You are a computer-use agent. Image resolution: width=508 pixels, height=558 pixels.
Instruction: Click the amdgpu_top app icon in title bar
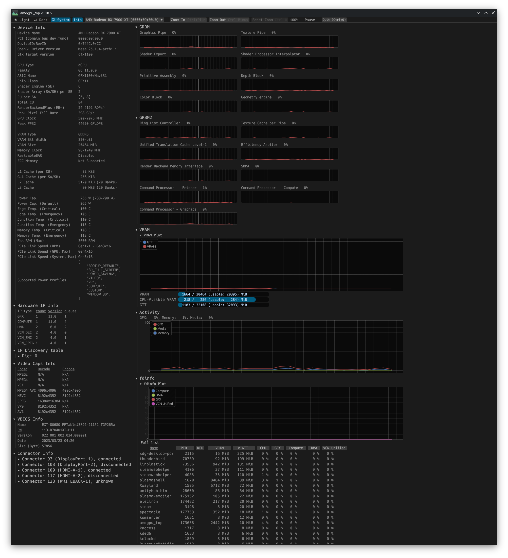pyautogui.click(x=15, y=13)
